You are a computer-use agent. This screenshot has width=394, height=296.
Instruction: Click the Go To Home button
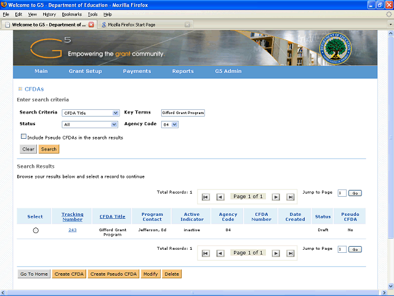[x=34, y=274]
